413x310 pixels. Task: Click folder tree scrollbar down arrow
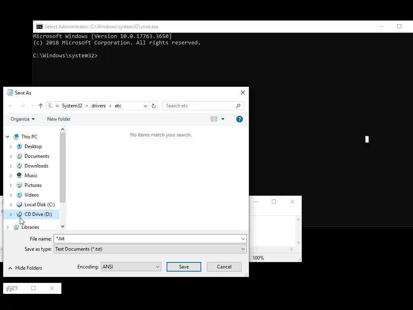tap(63, 226)
